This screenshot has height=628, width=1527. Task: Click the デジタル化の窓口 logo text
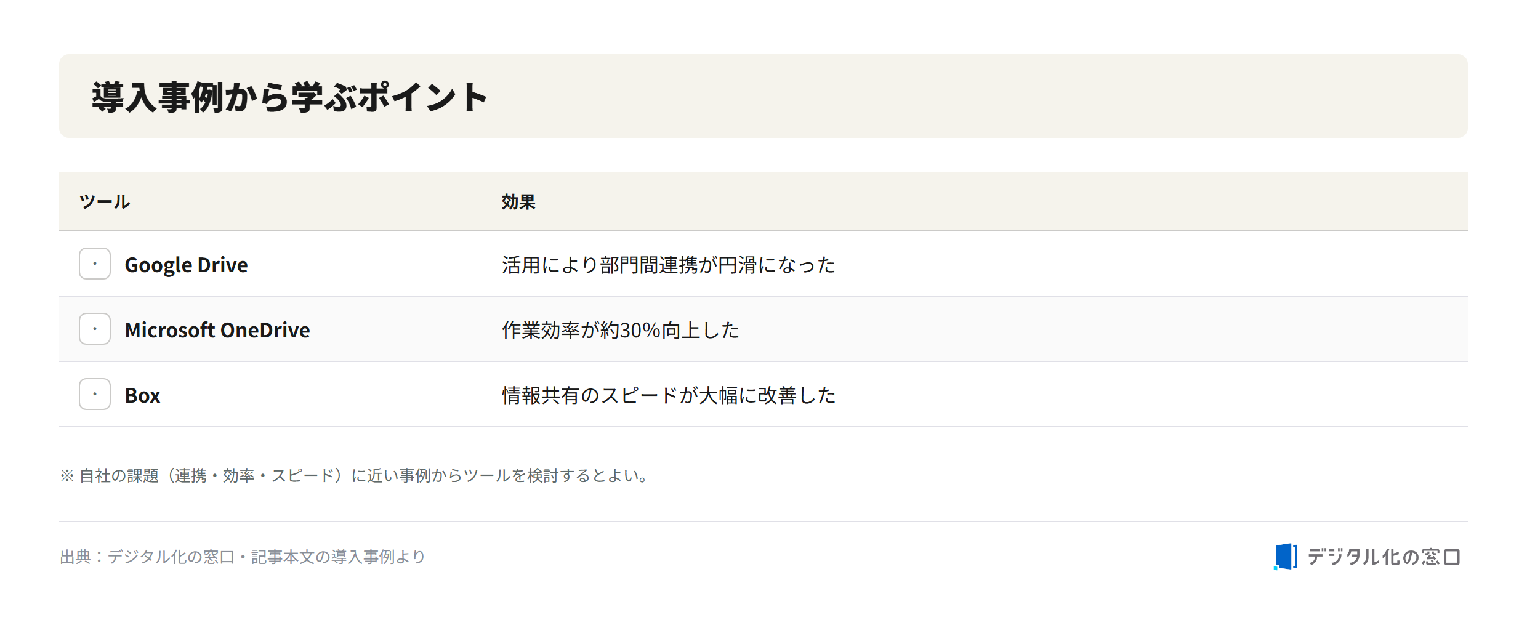click(1384, 557)
